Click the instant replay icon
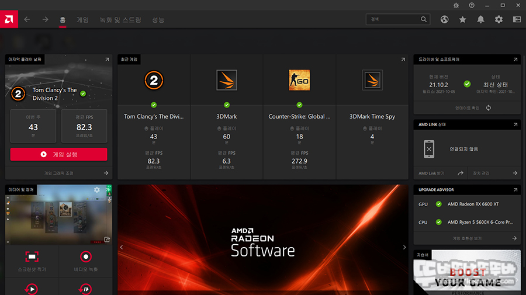This screenshot has height=295, width=526. tap(32, 289)
